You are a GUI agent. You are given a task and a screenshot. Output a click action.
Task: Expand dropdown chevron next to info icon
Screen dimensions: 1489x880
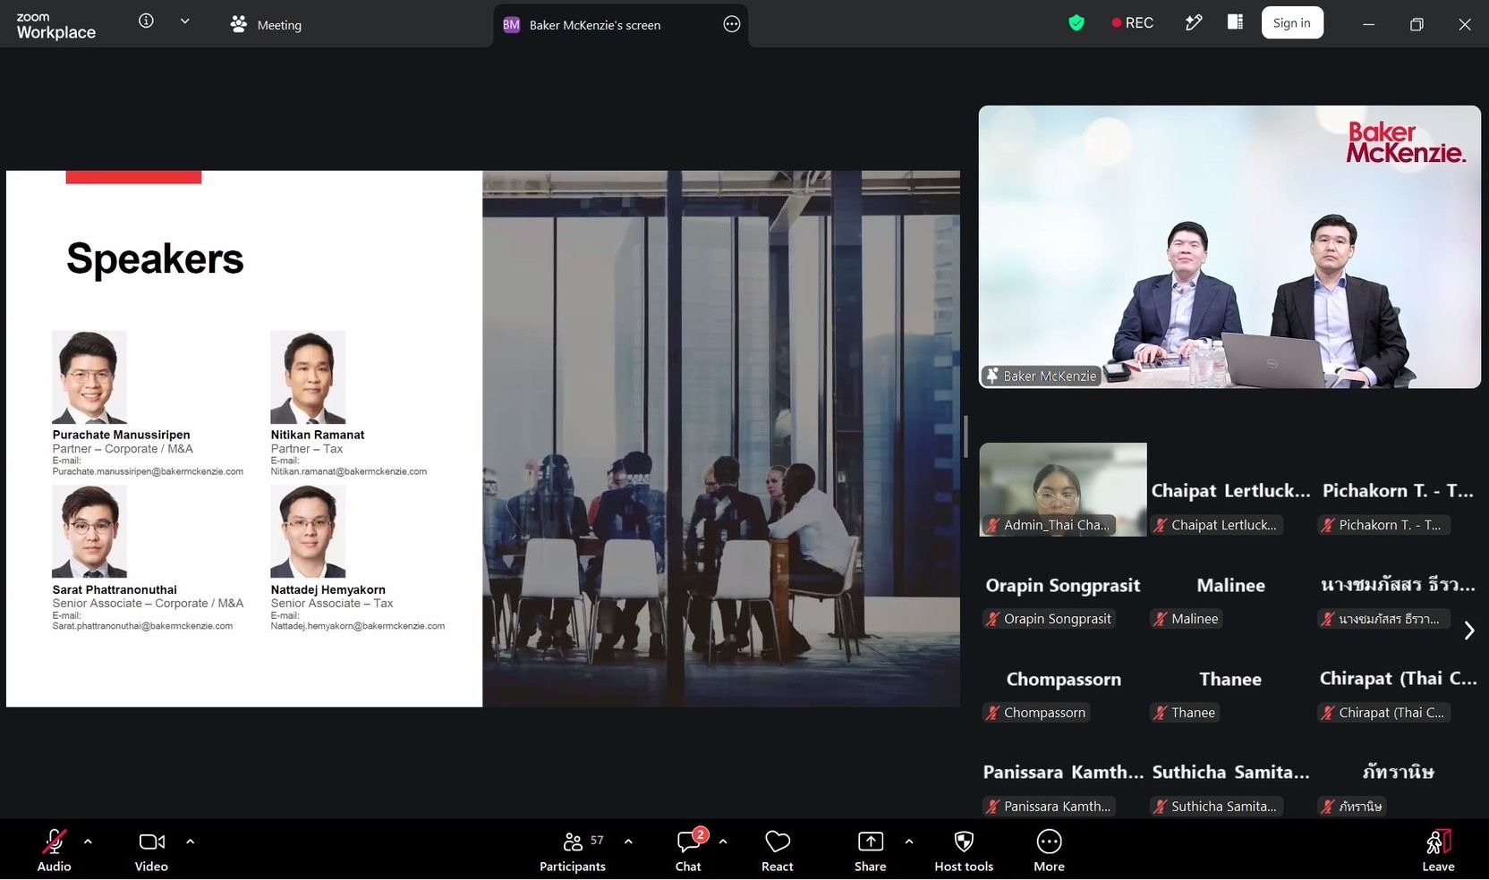(185, 21)
